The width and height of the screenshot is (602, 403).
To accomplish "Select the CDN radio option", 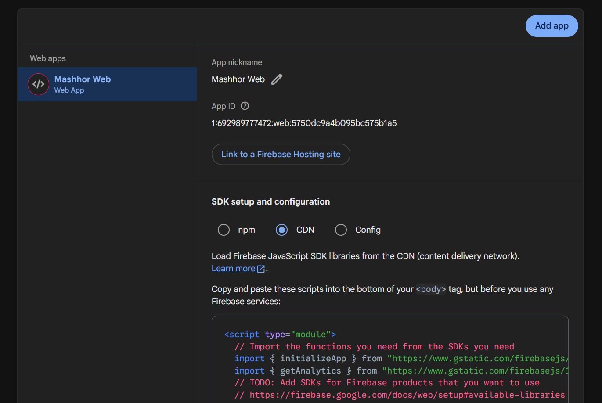I will pyautogui.click(x=282, y=230).
